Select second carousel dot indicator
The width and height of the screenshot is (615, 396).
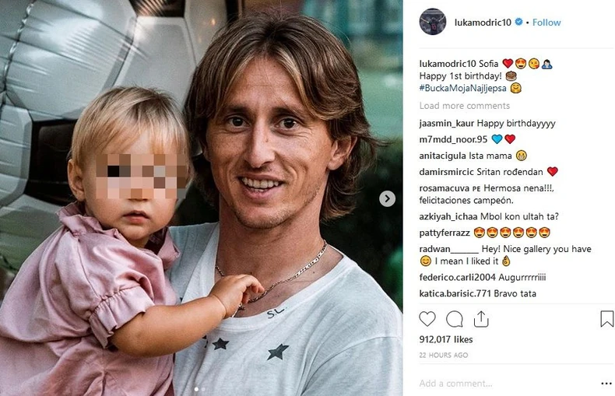coord(203,389)
